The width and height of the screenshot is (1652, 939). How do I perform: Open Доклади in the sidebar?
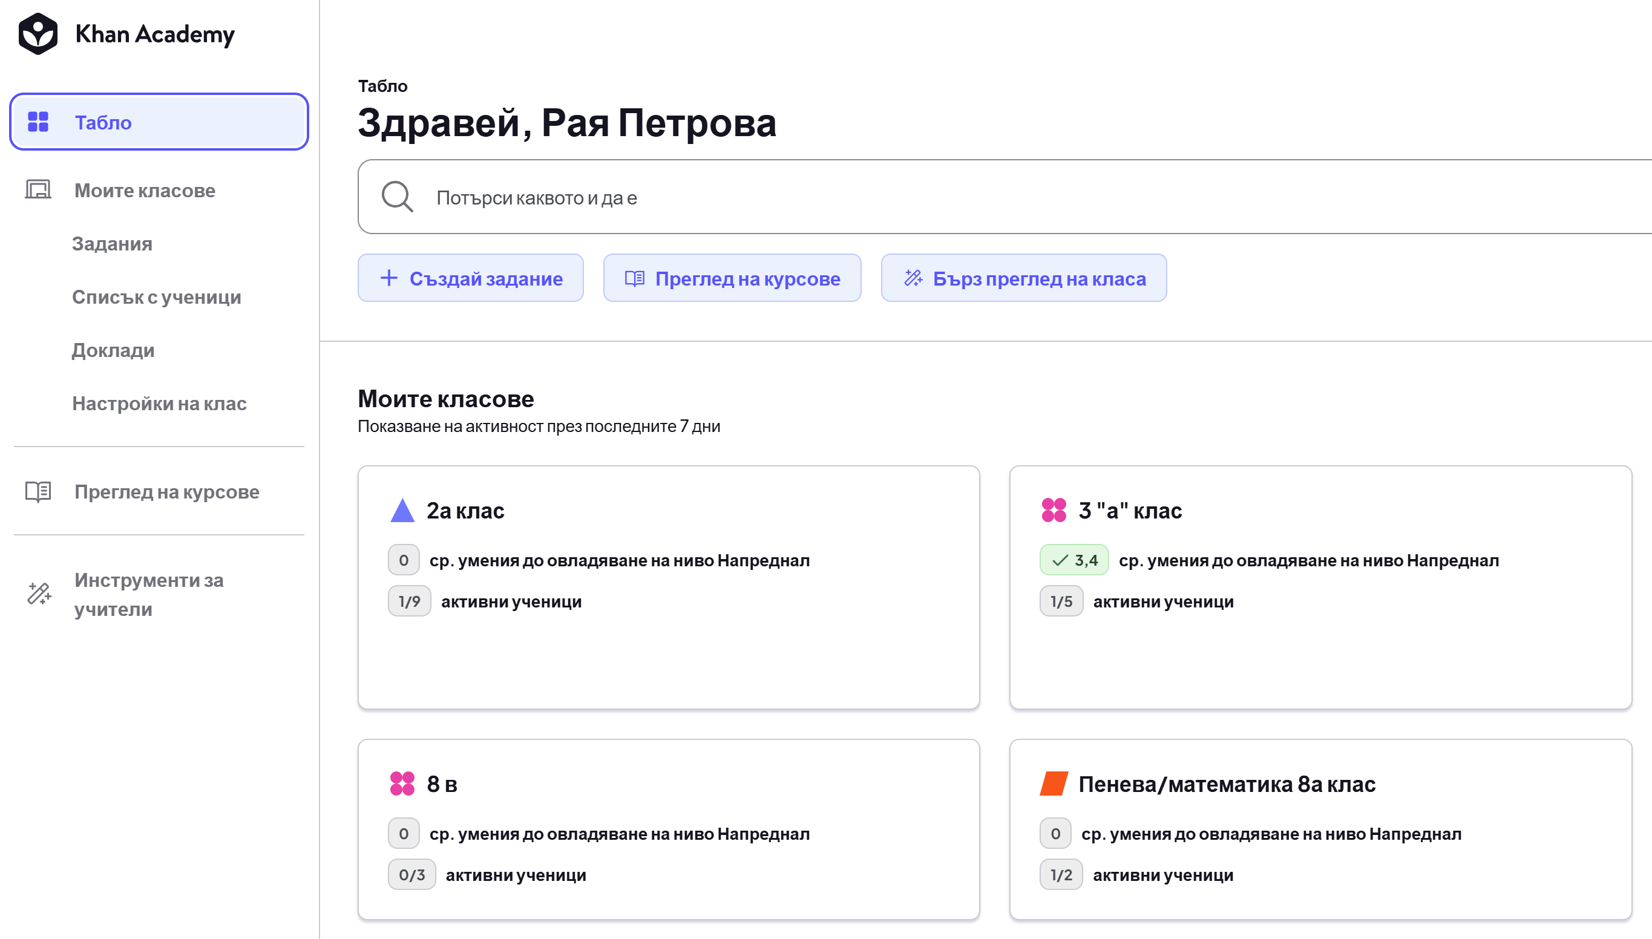pos(113,350)
